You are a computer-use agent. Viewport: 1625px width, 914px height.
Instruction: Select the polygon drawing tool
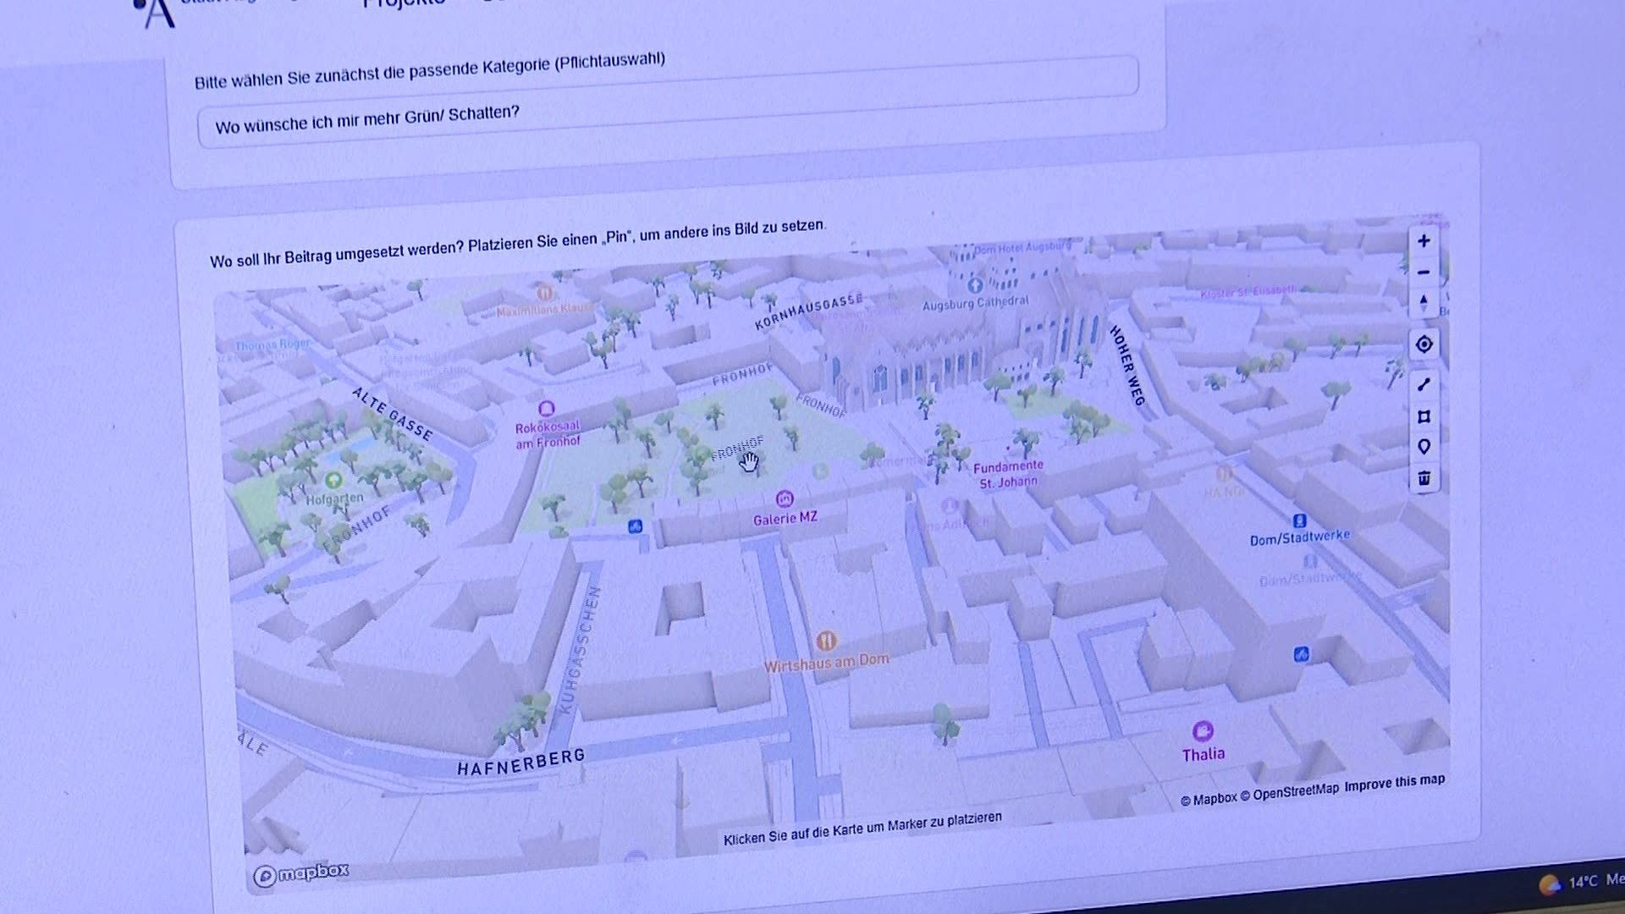[x=1424, y=416]
